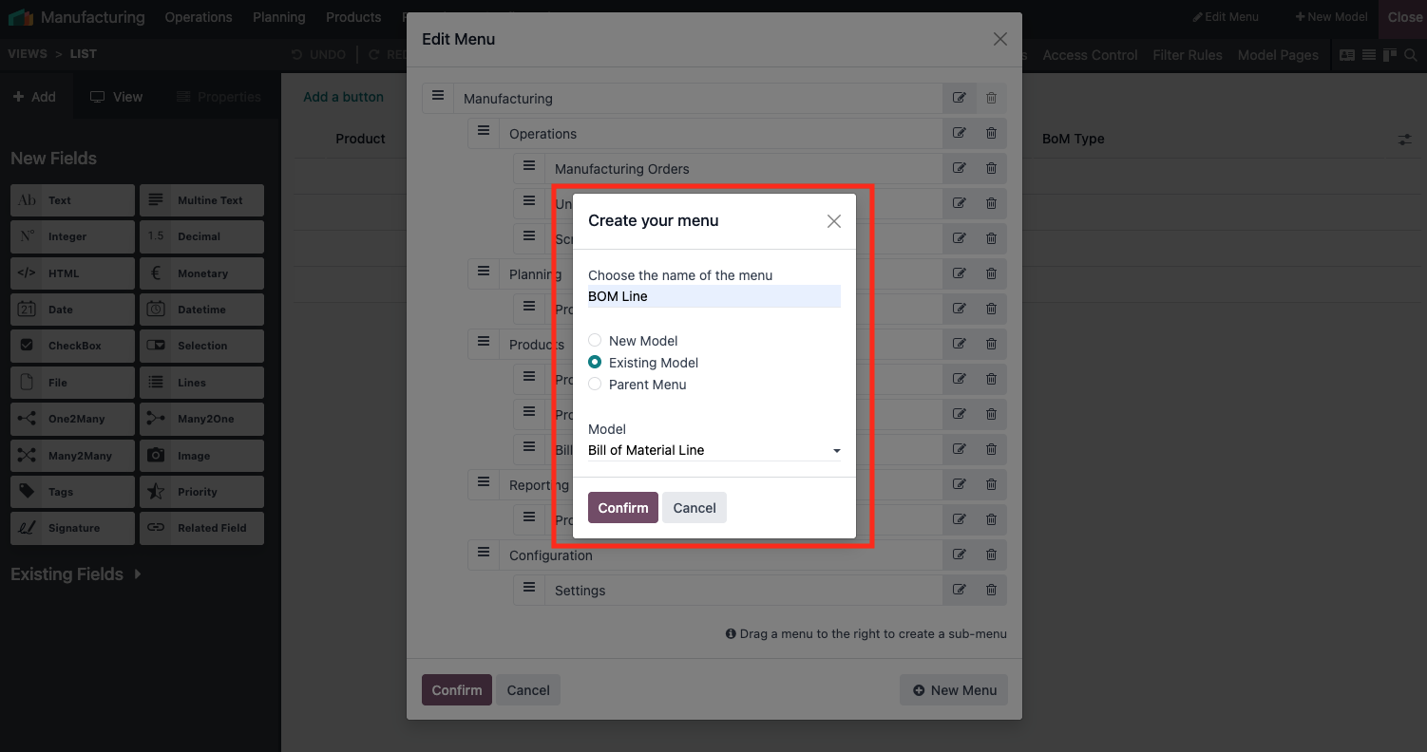The width and height of the screenshot is (1427, 752).
Task: Click the drag handle next to Operations
Action: 484,131
